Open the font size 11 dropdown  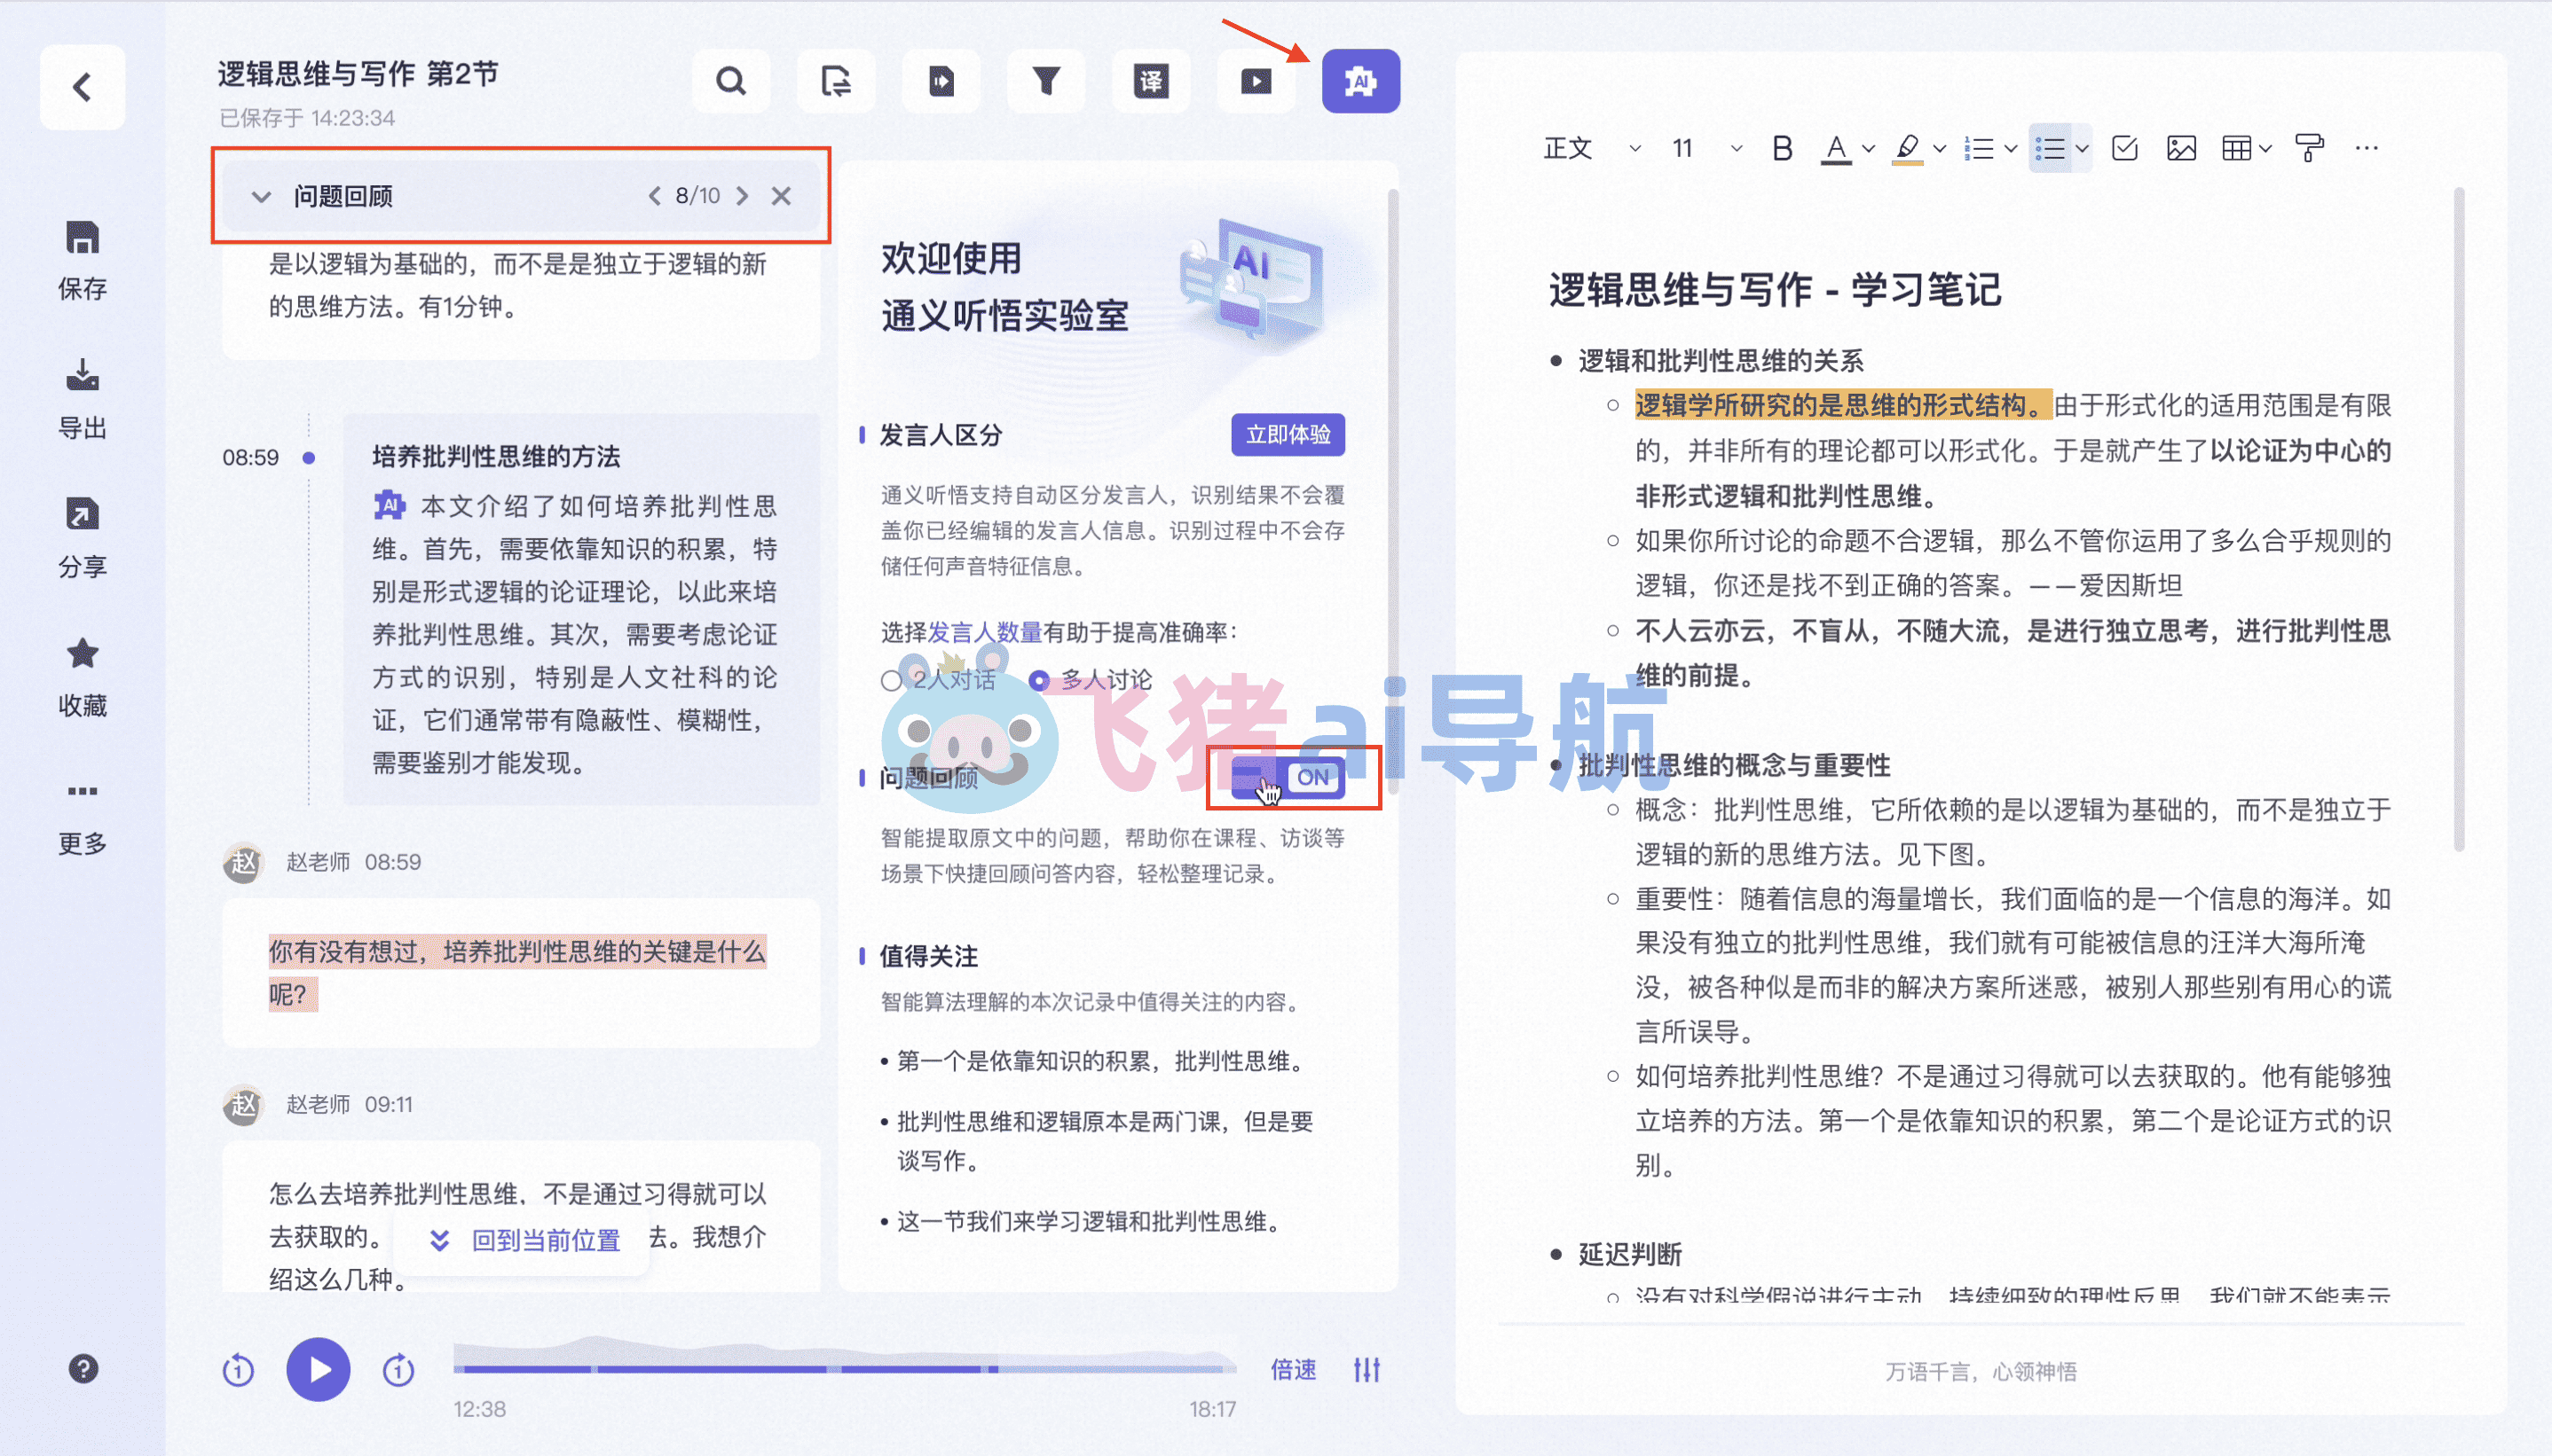[1706, 149]
